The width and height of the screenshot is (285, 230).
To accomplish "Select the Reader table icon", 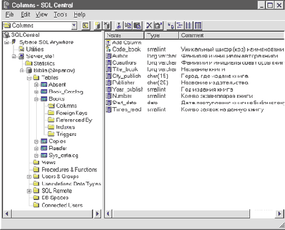I will 44,148.
